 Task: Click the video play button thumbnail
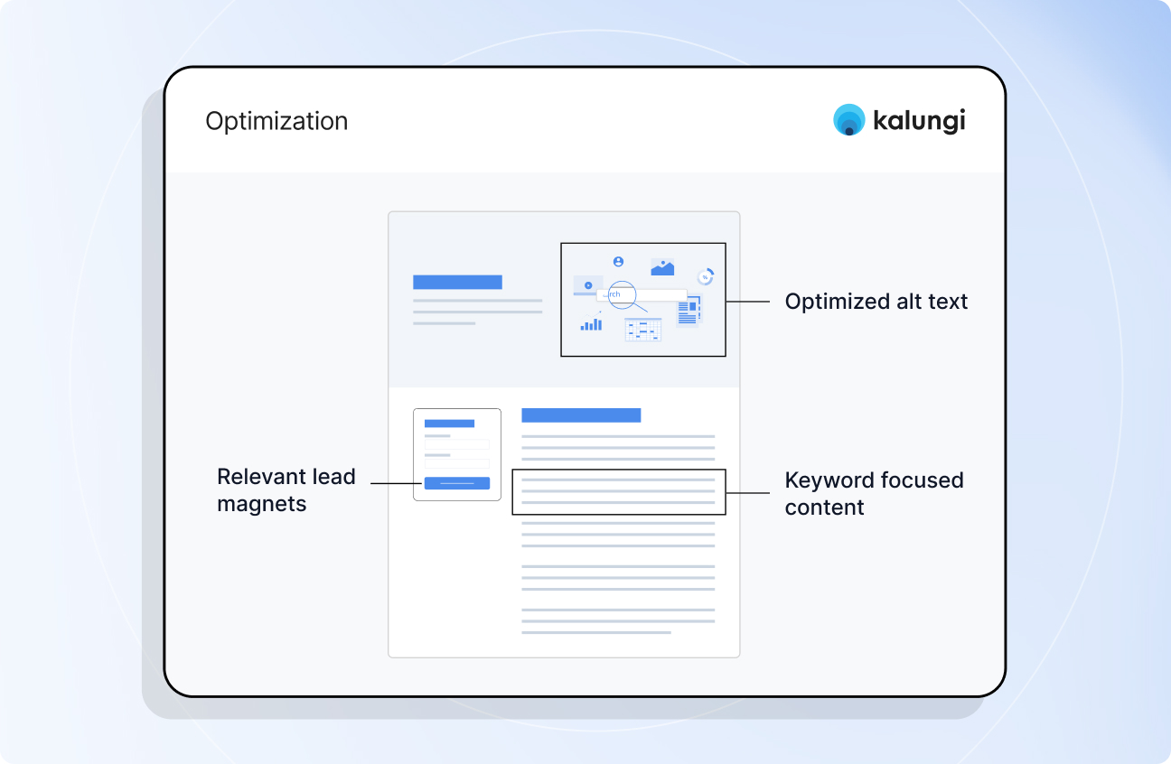[588, 285]
